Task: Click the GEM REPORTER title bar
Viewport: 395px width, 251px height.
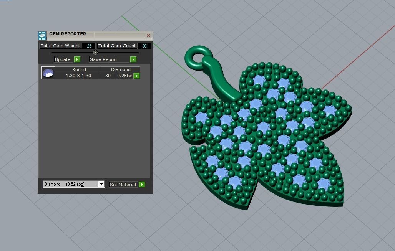Action: [x=95, y=35]
